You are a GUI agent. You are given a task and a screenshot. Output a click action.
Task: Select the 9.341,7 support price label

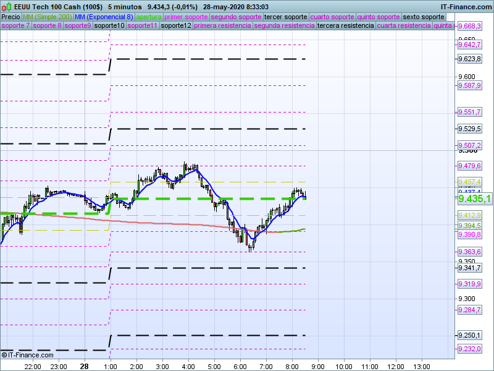point(469,268)
